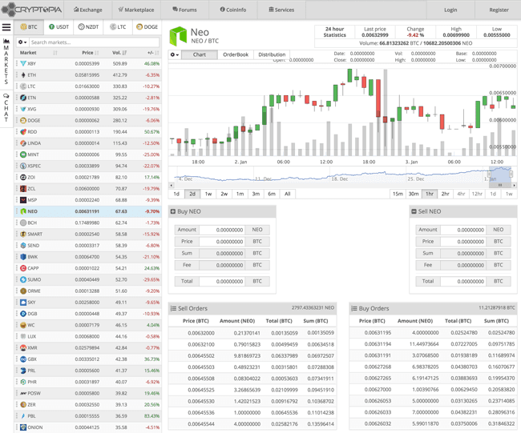Viewport: 521px width, 433px height.
Task: Click the Buy Orders list icon
Action: (x=354, y=309)
